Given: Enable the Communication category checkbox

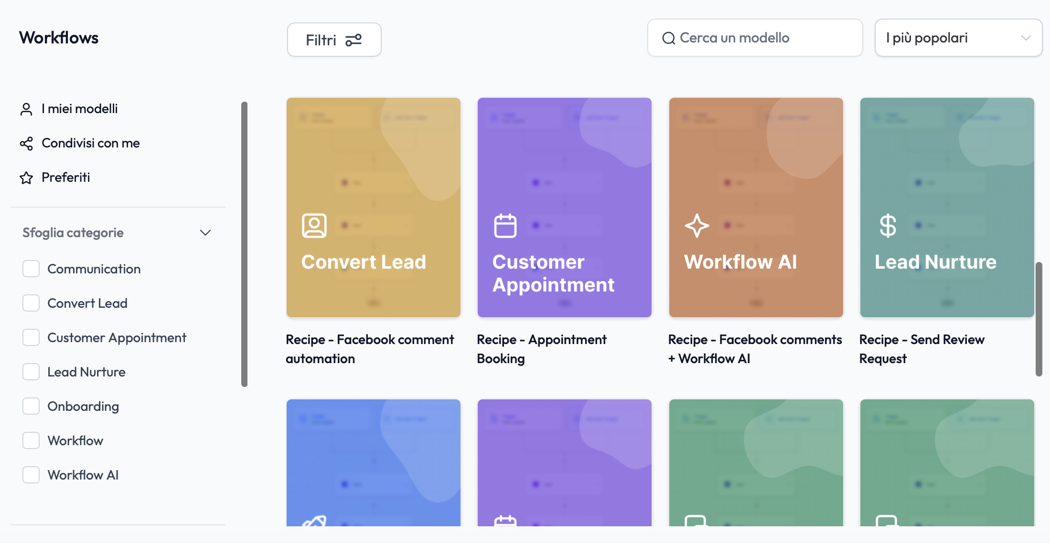Looking at the screenshot, I should pyautogui.click(x=31, y=269).
